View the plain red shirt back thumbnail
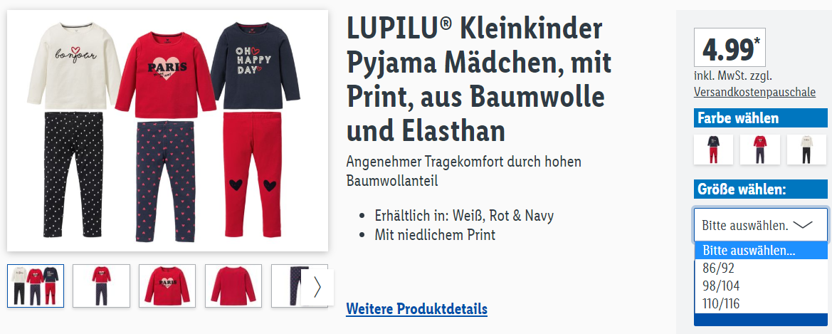Image resolution: width=832 pixels, height=334 pixels. [233, 286]
